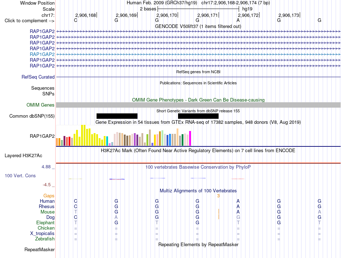Click the Elephant 'T' in the third alignment column
Image resolution: width=341 pixels, height=258 pixels.
[x=157, y=223]
